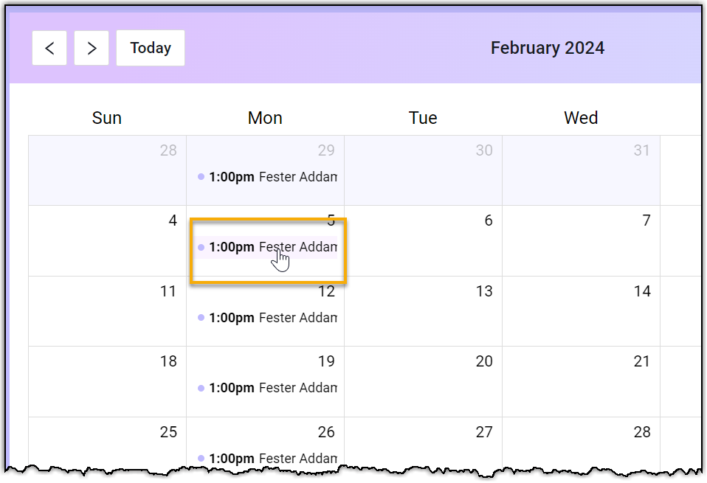Go to previous month with left chevron
707x483 pixels.
pyautogui.click(x=49, y=48)
